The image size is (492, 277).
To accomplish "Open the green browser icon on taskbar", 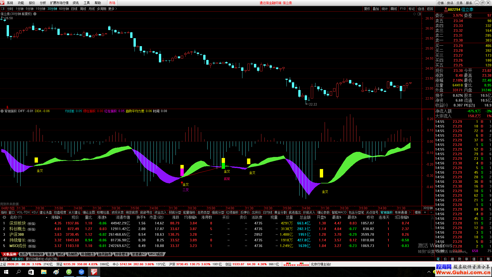I will click(69, 272).
